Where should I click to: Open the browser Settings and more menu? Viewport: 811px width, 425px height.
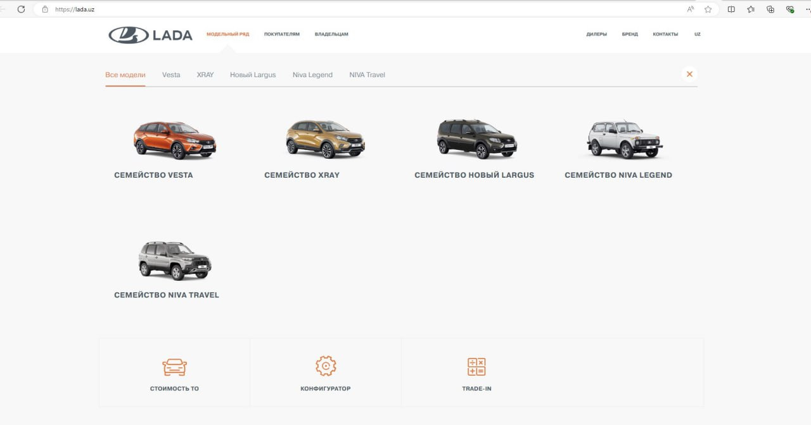point(807,9)
